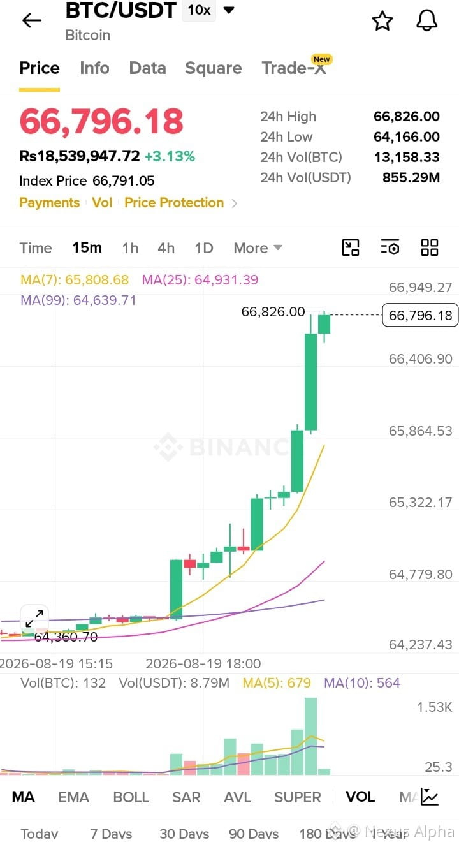Tap the MA(25): 64,931.39 label
This screenshot has height=847, width=459.
point(200,280)
